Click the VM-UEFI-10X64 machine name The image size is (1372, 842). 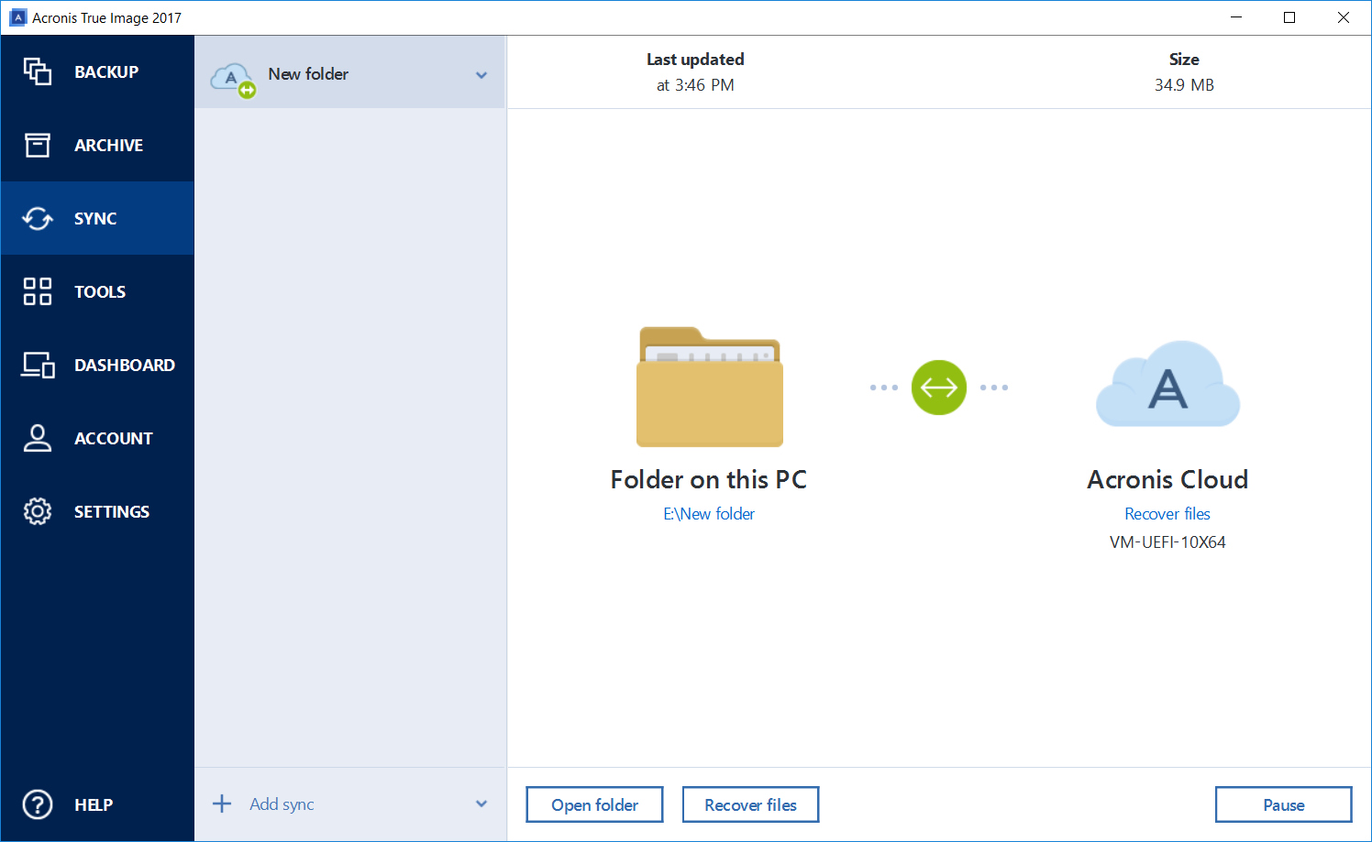(1167, 542)
